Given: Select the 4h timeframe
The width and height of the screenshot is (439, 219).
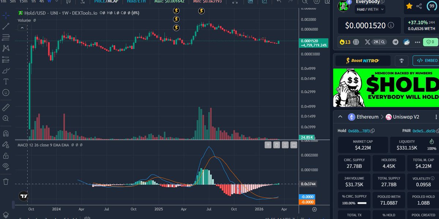Looking at the screenshot, I should [41, 2].
